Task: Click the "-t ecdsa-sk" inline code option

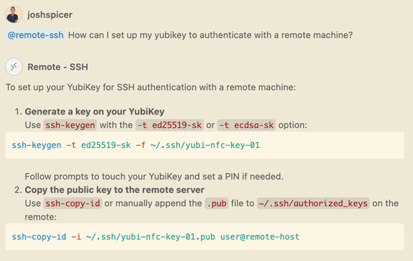Action: coord(244,125)
